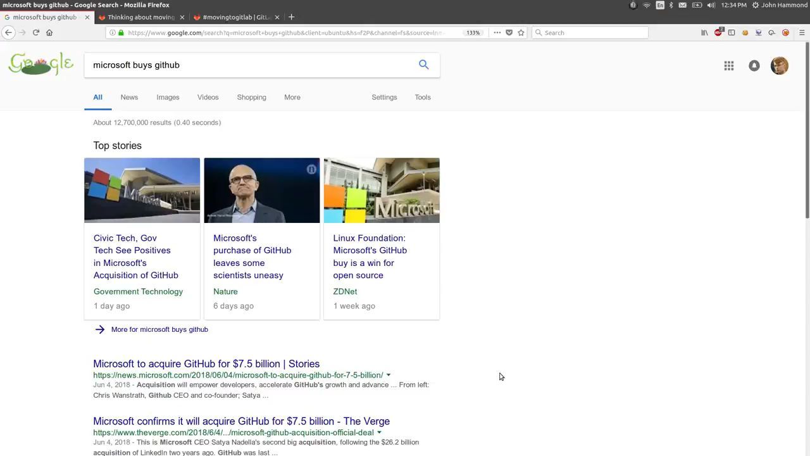Open the Firefox hamburger menu

[802, 32]
